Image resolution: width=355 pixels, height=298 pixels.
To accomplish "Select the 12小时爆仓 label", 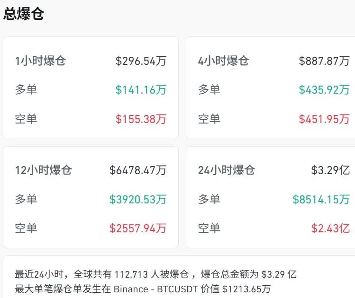I will [43, 170].
